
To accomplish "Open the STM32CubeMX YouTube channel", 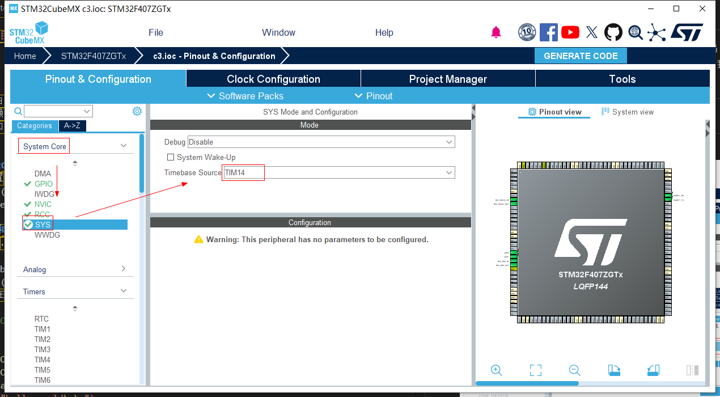I will [x=570, y=32].
